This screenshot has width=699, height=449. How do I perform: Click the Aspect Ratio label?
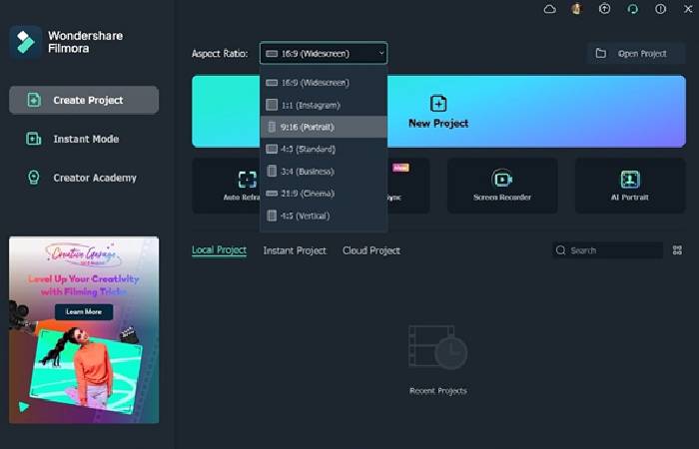(220, 54)
